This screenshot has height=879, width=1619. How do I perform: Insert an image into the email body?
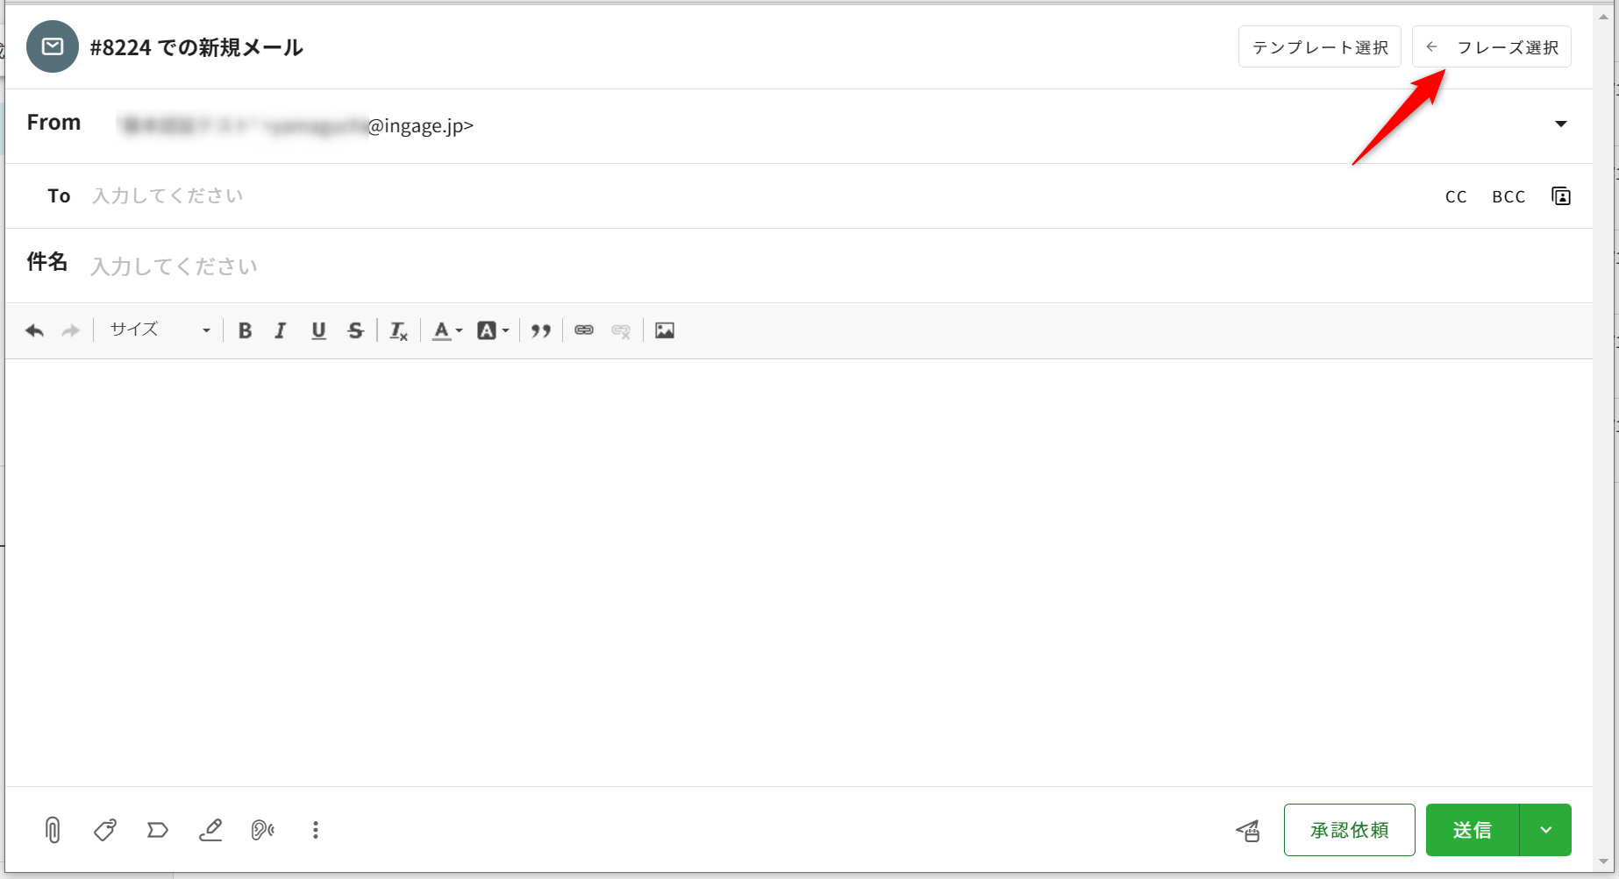click(665, 330)
